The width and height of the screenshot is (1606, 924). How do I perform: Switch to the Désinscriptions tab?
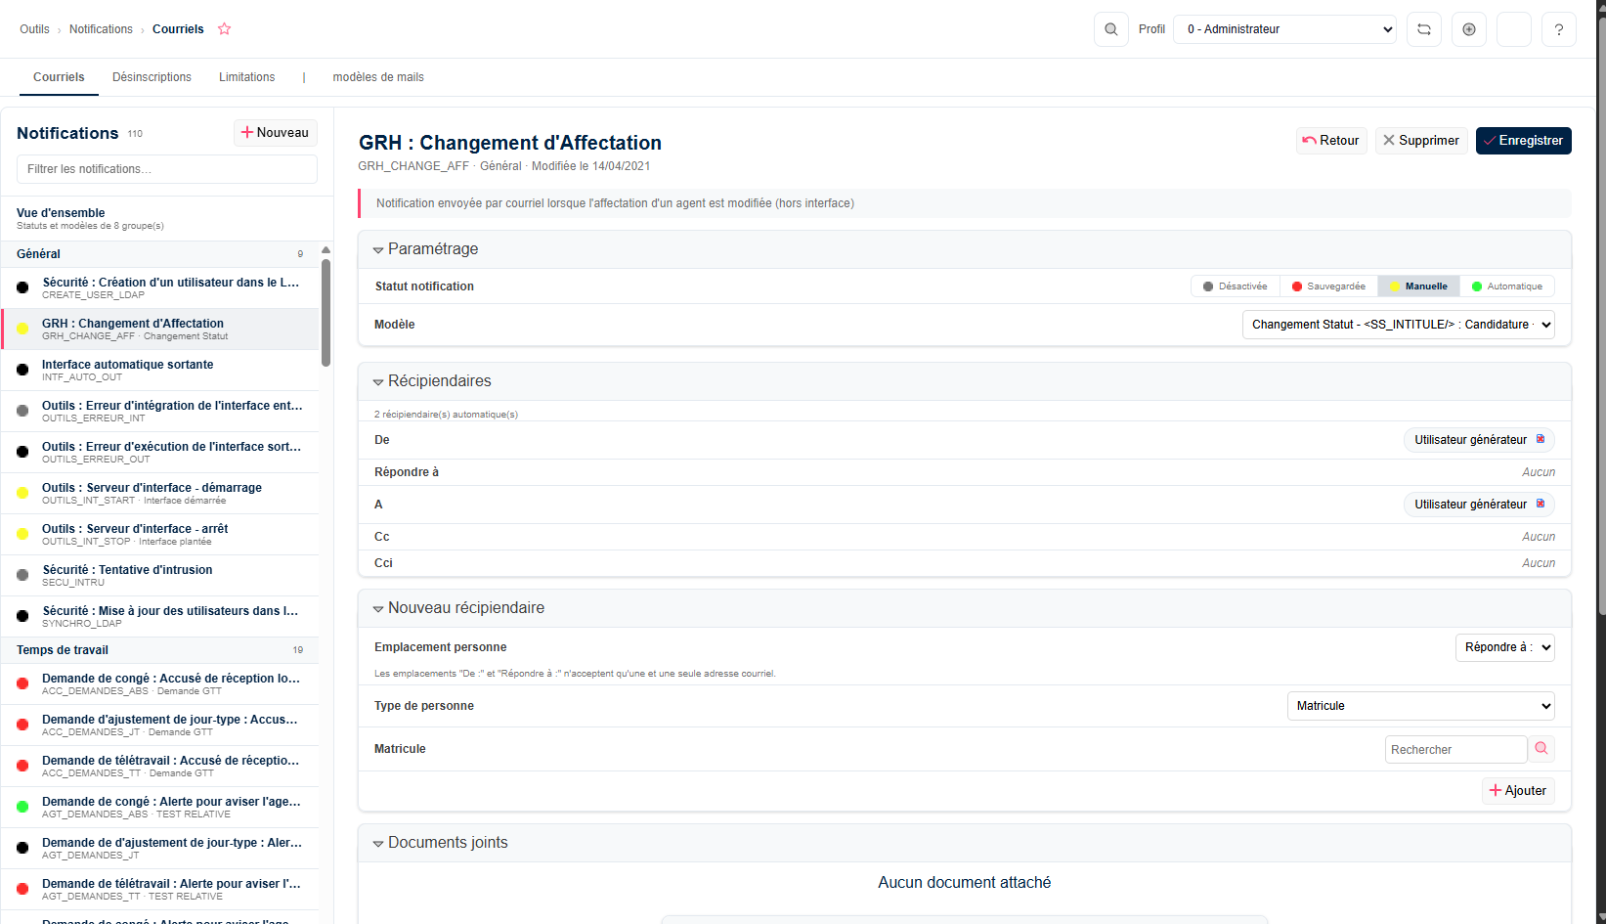(x=152, y=77)
